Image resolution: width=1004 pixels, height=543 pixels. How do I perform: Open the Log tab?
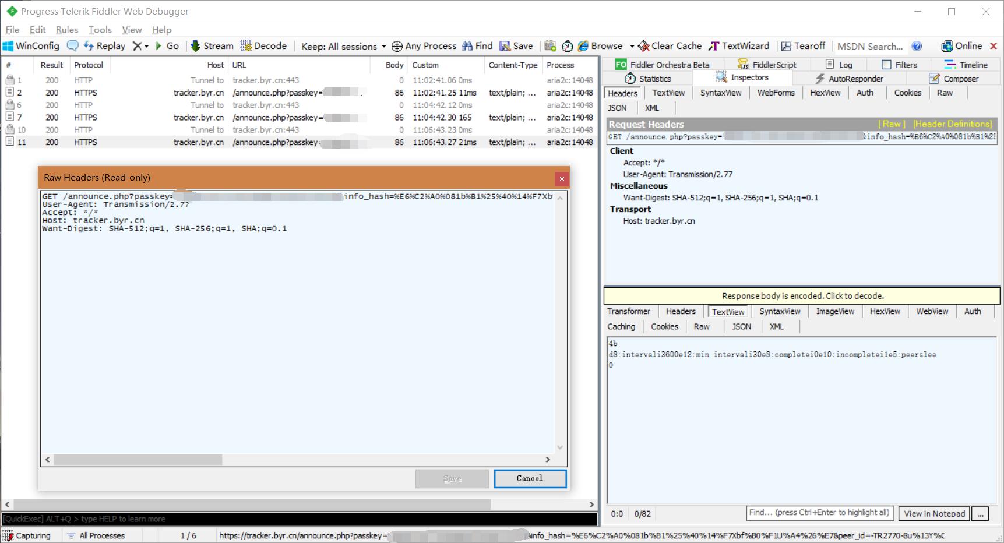[839, 65]
